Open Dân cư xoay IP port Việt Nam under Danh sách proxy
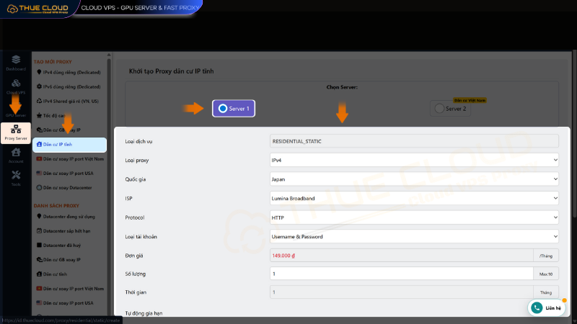Image resolution: width=577 pixels, height=324 pixels. pos(70,289)
